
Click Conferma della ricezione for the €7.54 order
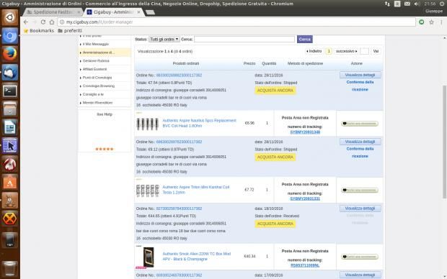click(x=360, y=86)
